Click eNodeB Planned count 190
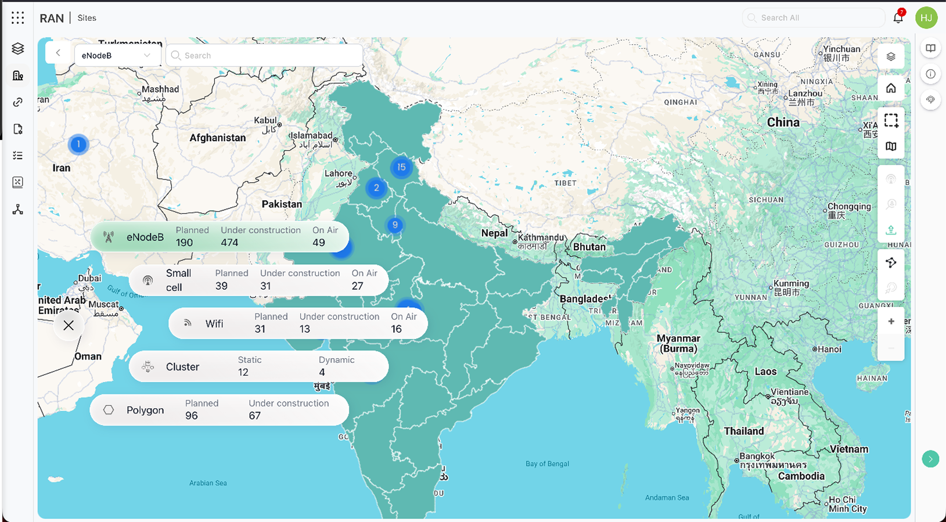Viewport: 946px width, 522px height. 185,243
